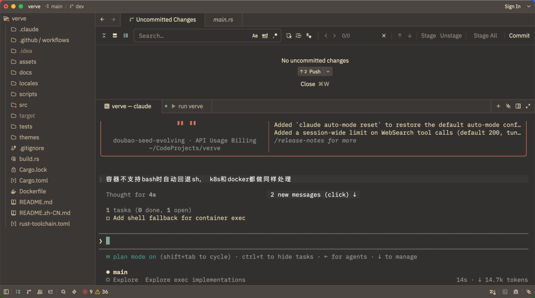This screenshot has height=298, width=535.
Task: Open search filter settings icon
Action: [x=309, y=36]
